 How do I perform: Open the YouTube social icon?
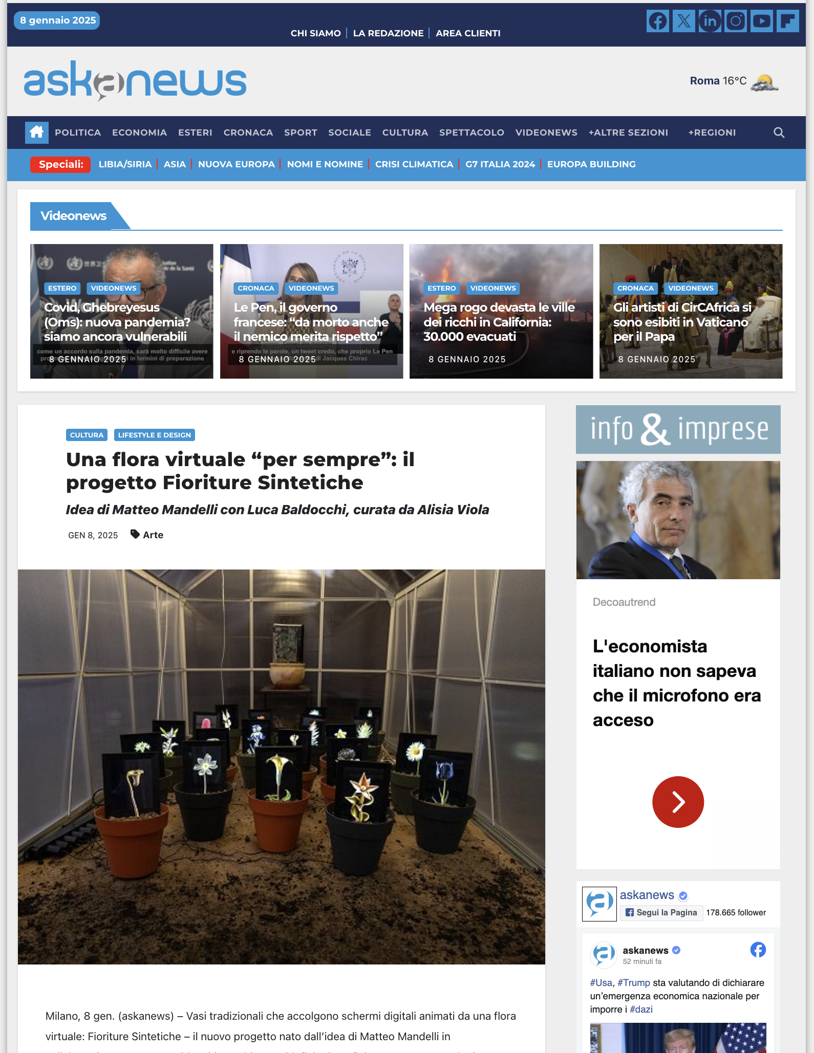coord(762,21)
